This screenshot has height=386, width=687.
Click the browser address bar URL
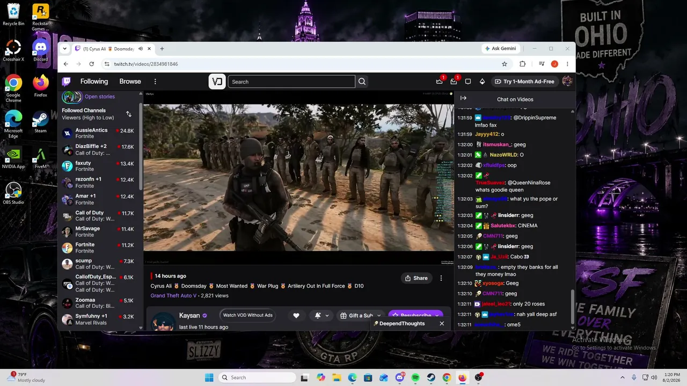[146, 64]
